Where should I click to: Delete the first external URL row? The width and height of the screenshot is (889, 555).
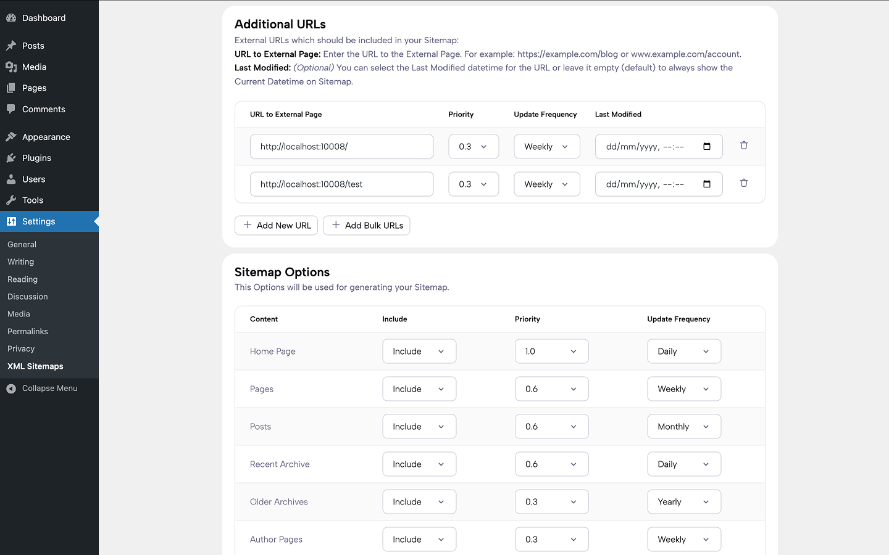(743, 145)
